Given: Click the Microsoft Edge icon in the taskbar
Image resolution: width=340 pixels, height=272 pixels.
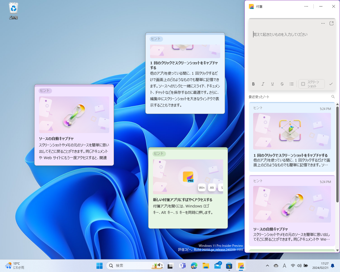Looking at the screenshot, I should (x=194, y=266).
